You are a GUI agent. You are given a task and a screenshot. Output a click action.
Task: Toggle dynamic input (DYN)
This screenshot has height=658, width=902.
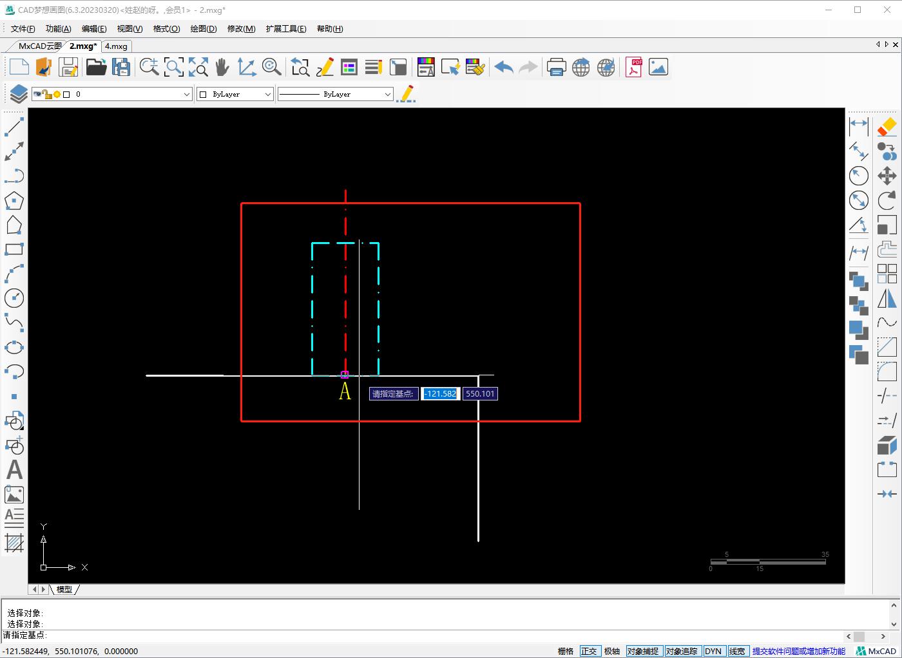(x=714, y=651)
